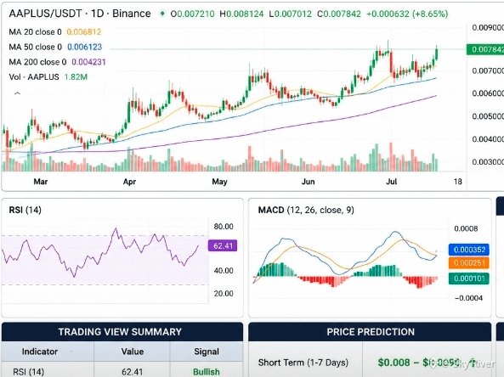Screen dimensions: 504x377
Task: Click the volume value 1.82M
Action: coord(76,76)
